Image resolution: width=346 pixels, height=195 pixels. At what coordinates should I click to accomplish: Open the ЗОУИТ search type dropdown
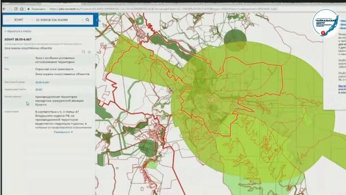point(21,20)
